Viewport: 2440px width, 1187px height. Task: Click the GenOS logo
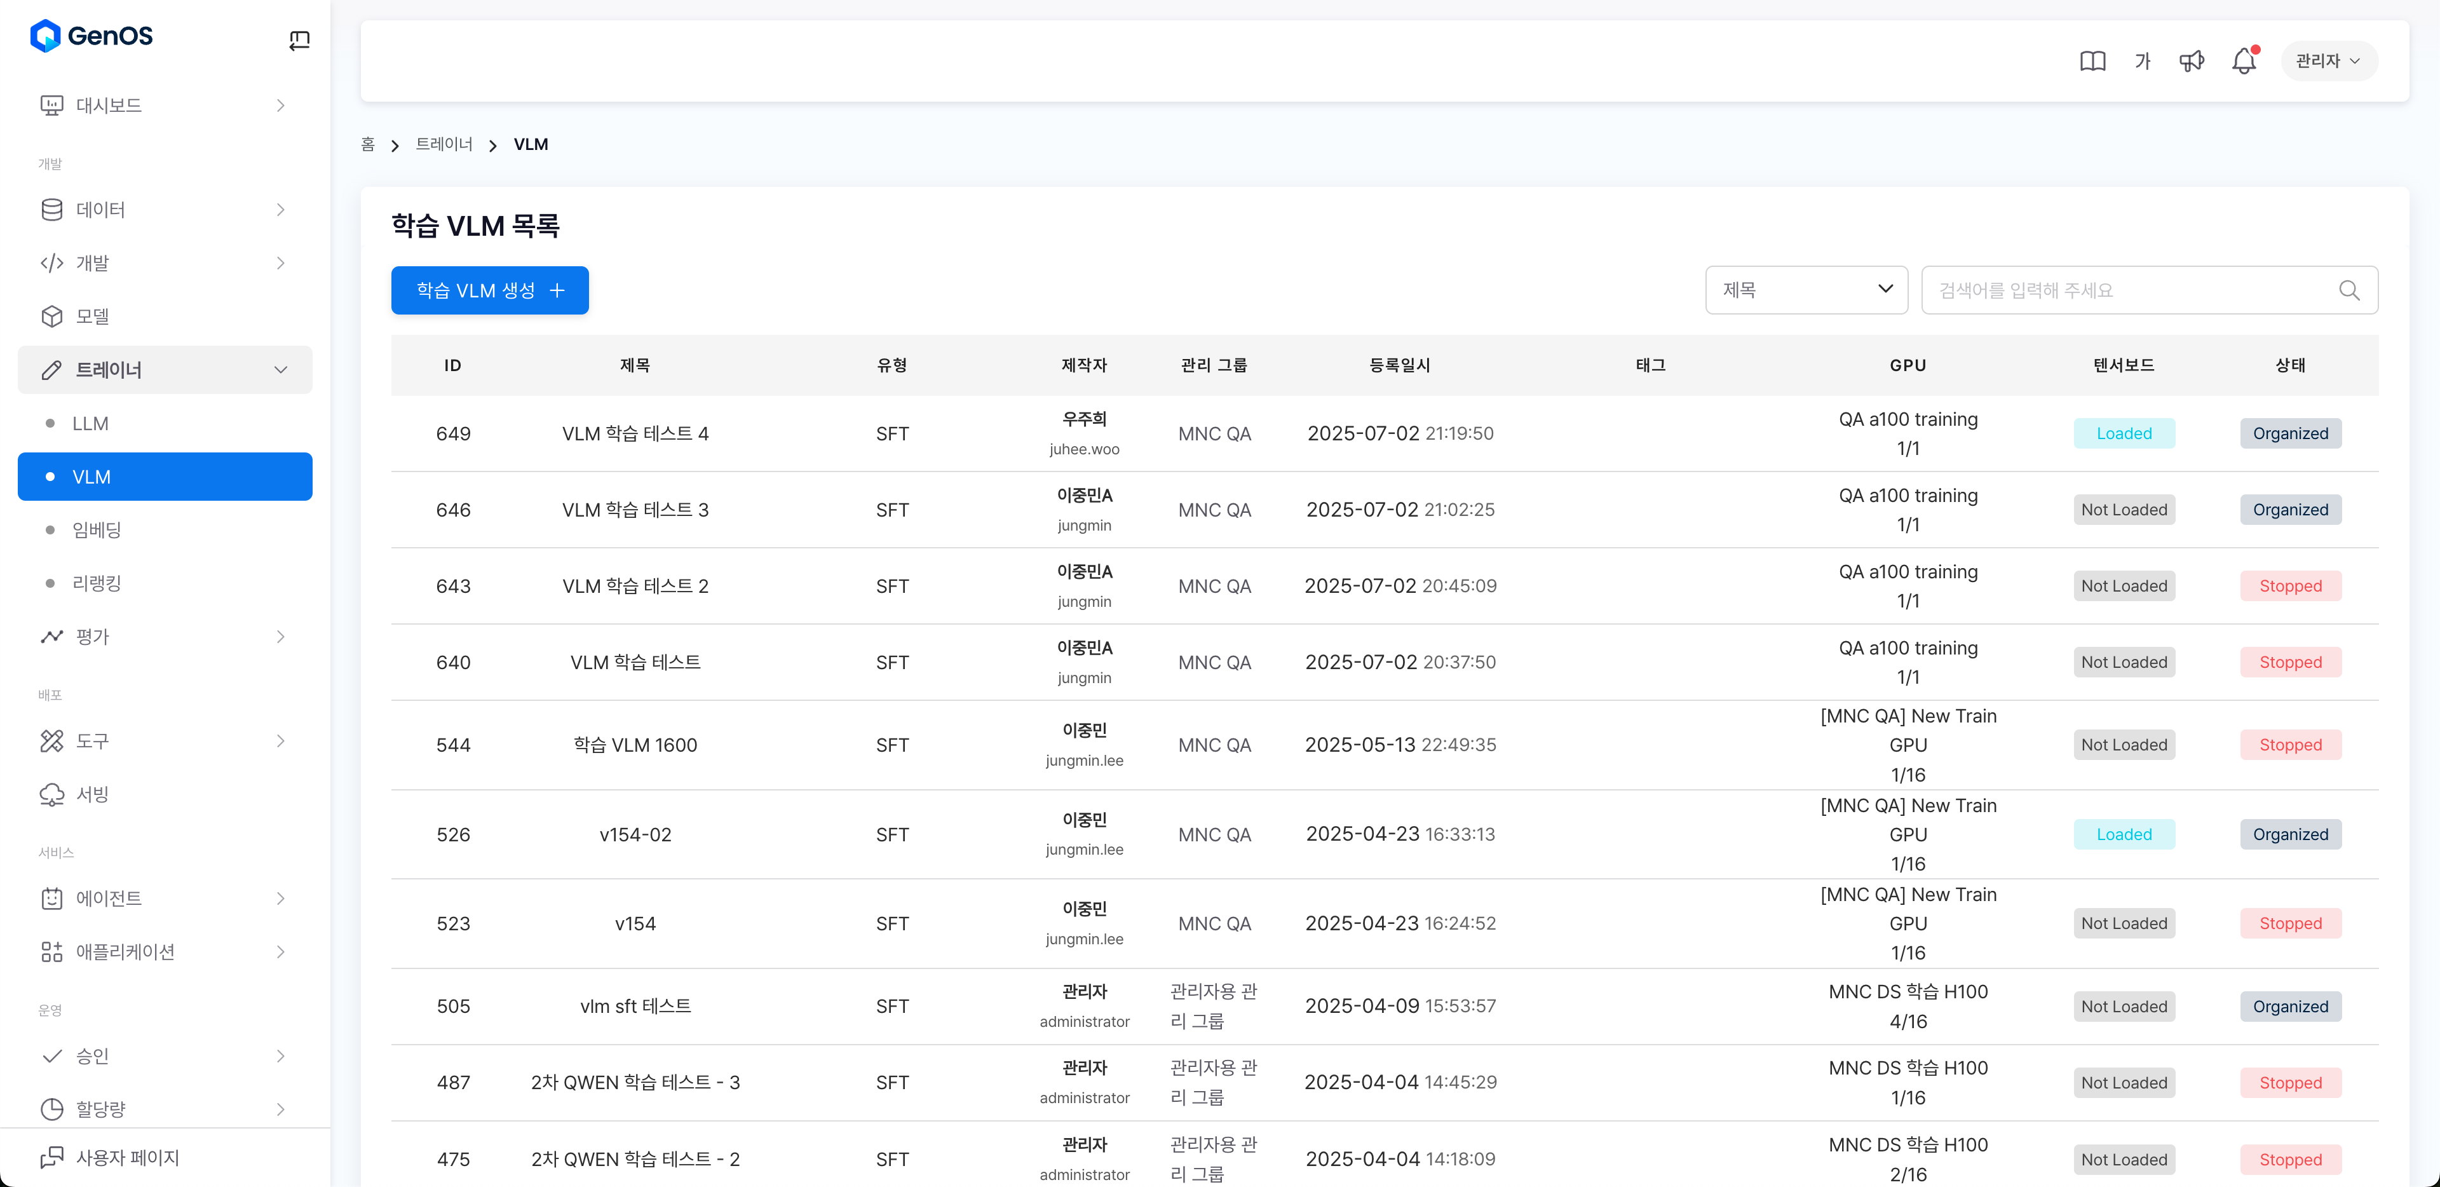click(x=92, y=36)
